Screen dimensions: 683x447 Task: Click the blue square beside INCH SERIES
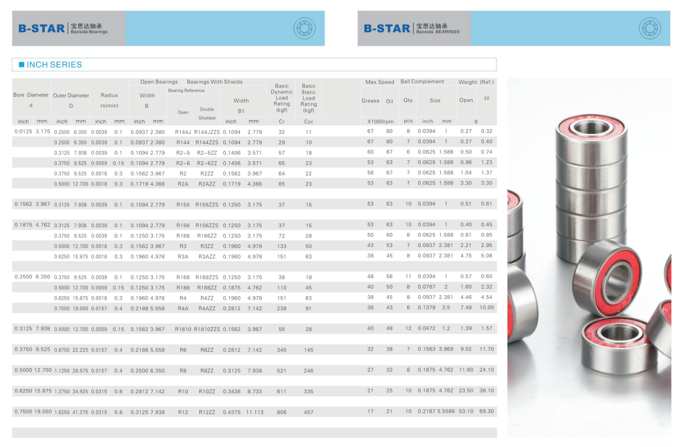coord(21,65)
